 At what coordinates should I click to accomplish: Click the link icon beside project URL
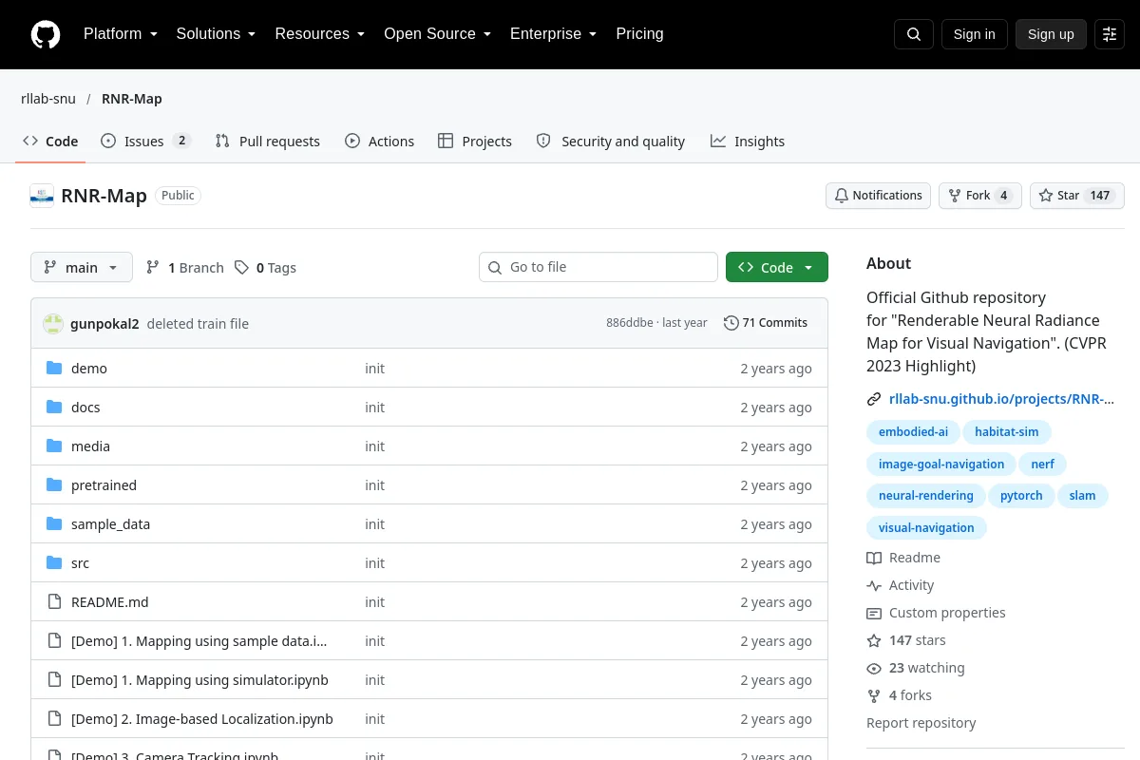pyautogui.click(x=874, y=400)
